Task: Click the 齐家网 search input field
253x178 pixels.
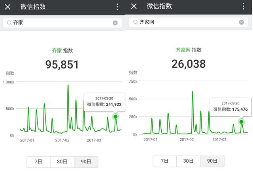Action: point(186,22)
